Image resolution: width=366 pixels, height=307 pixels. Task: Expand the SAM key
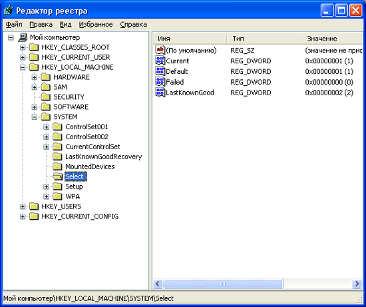coord(35,87)
